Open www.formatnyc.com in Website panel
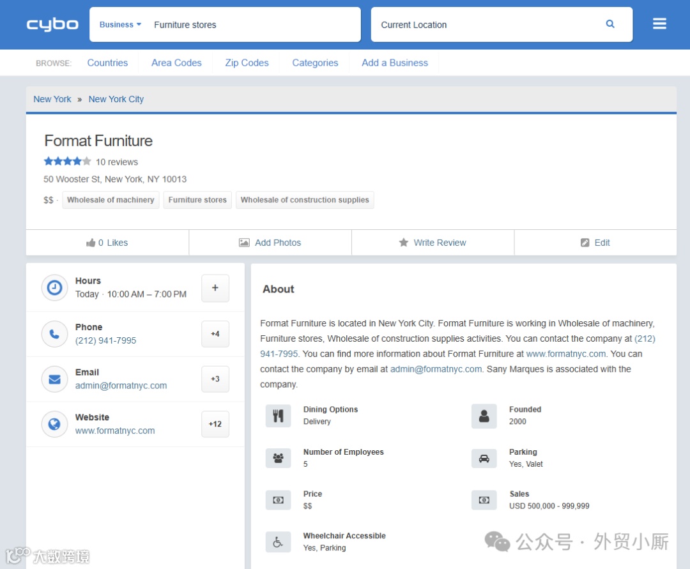 click(x=115, y=430)
